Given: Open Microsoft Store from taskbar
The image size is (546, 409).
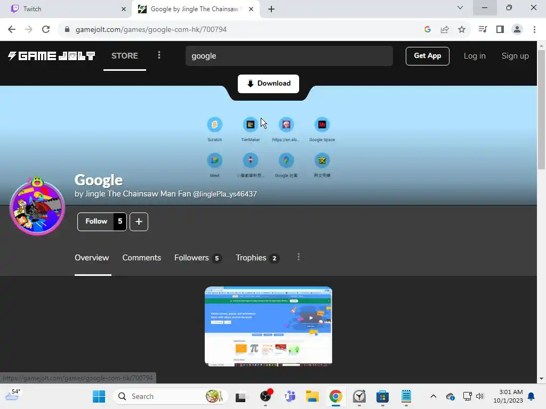Looking at the screenshot, I should pyautogui.click(x=382, y=396).
